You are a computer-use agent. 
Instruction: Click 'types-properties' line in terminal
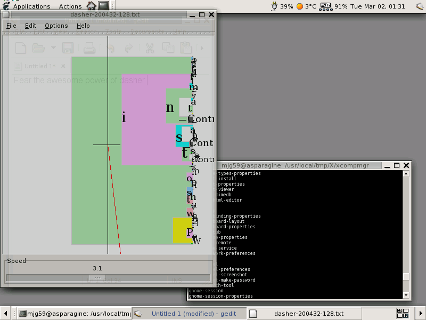click(x=239, y=173)
